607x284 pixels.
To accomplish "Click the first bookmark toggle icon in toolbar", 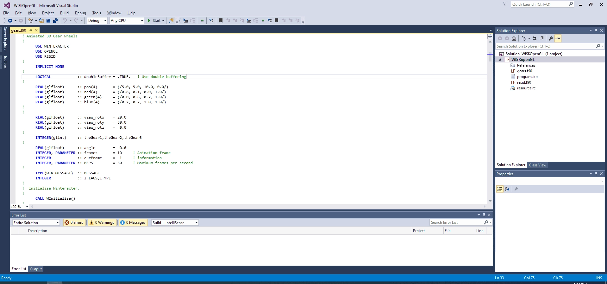I will pos(221,21).
